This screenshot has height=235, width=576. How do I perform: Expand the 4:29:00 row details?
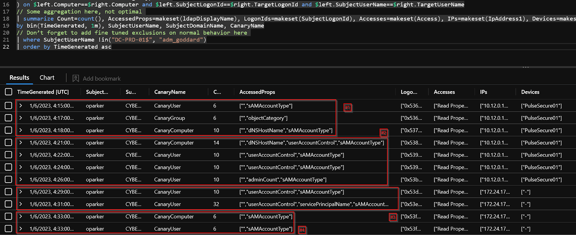tap(21, 192)
